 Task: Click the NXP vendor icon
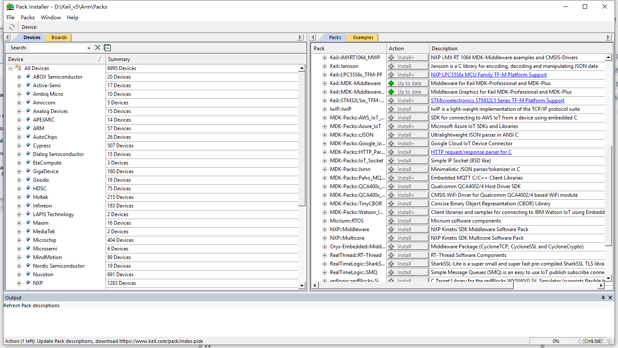coord(28,283)
